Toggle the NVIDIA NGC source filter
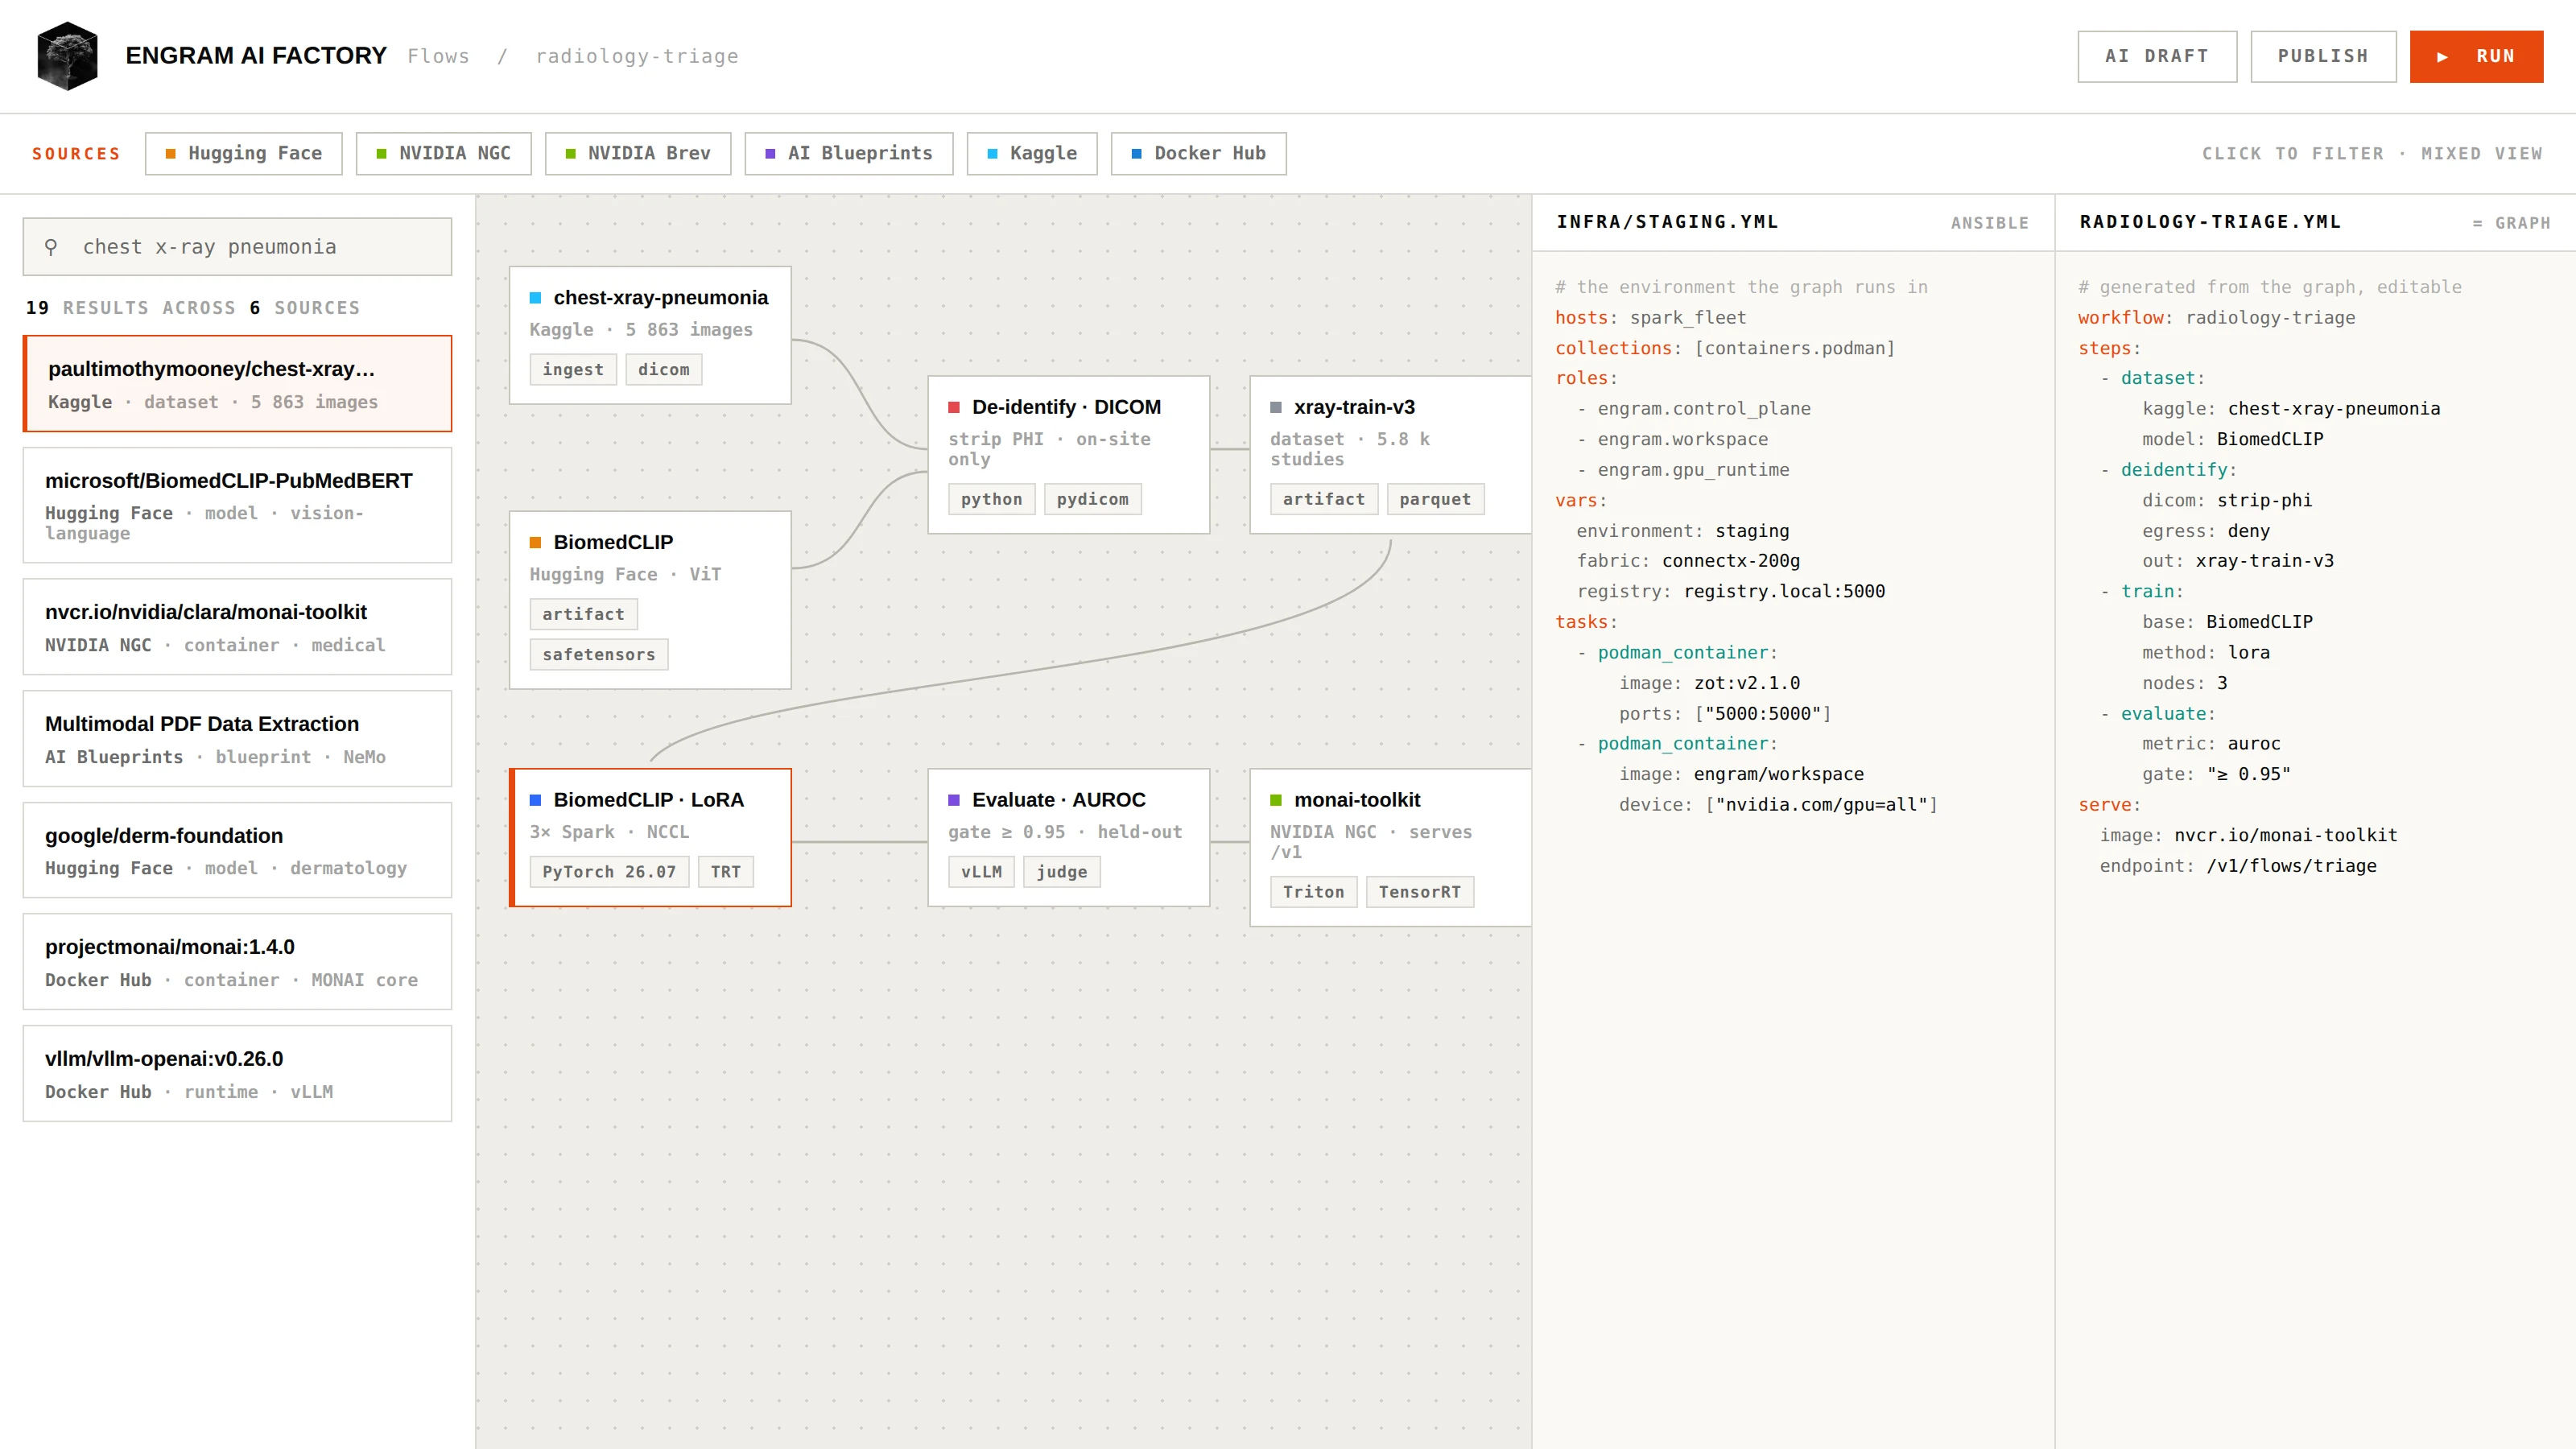The width and height of the screenshot is (2576, 1449). (x=444, y=153)
